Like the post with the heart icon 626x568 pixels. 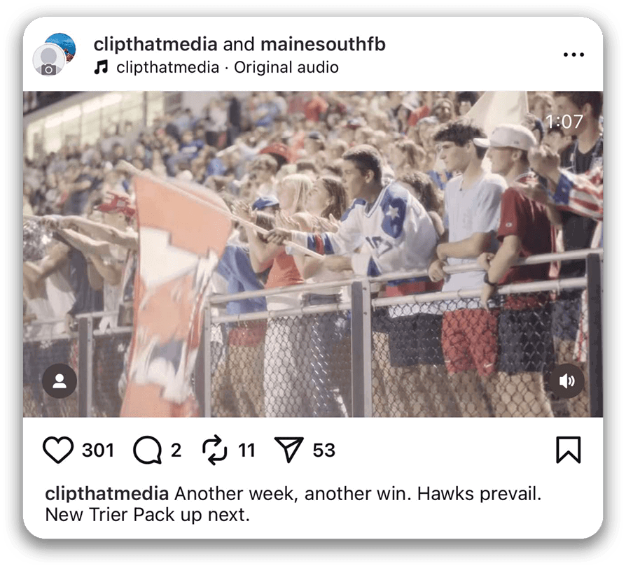click(x=58, y=450)
